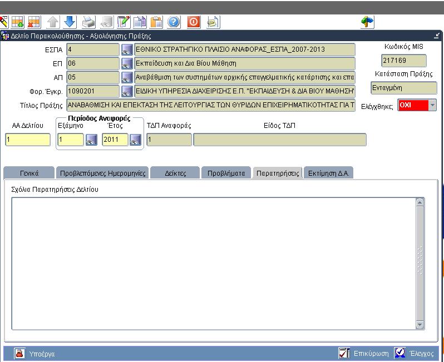Print the form using the printer icon
444x362 pixels.
88,22
